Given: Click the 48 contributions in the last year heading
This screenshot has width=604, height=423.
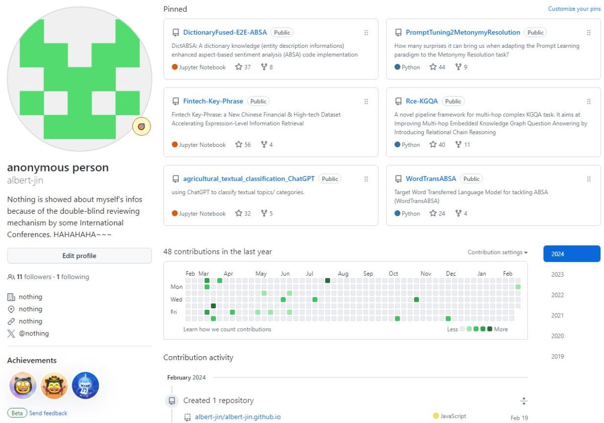Looking at the screenshot, I should (x=217, y=251).
